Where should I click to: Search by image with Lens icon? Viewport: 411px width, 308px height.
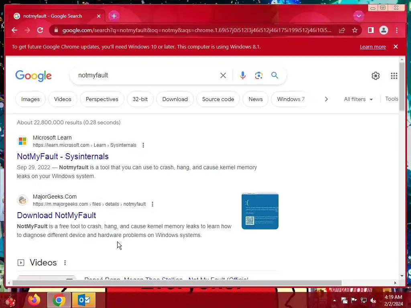click(x=259, y=75)
